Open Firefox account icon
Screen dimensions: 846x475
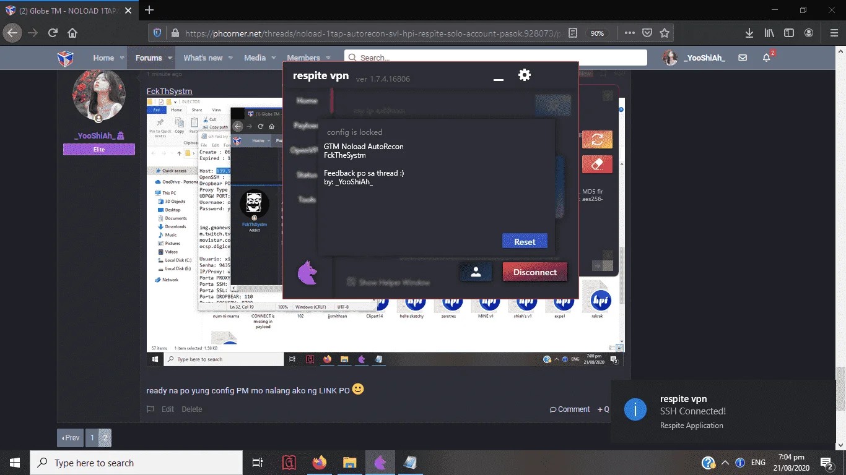coord(809,33)
